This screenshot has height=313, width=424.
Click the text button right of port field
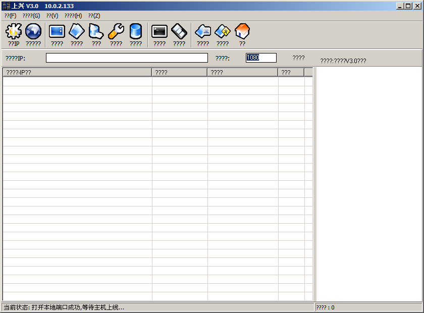click(298, 58)
